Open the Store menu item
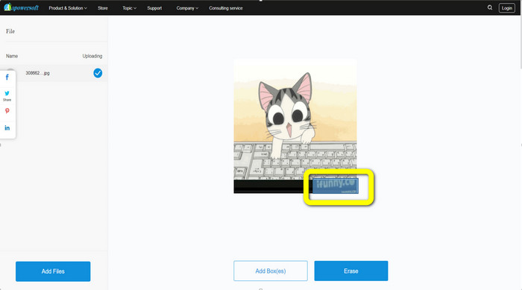Image resolution: width=522 pixels, height=290 pixels. [x=103, y=8]
